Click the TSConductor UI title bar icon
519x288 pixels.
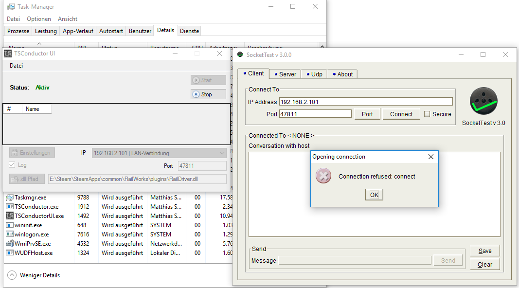(x=8, y=54)
